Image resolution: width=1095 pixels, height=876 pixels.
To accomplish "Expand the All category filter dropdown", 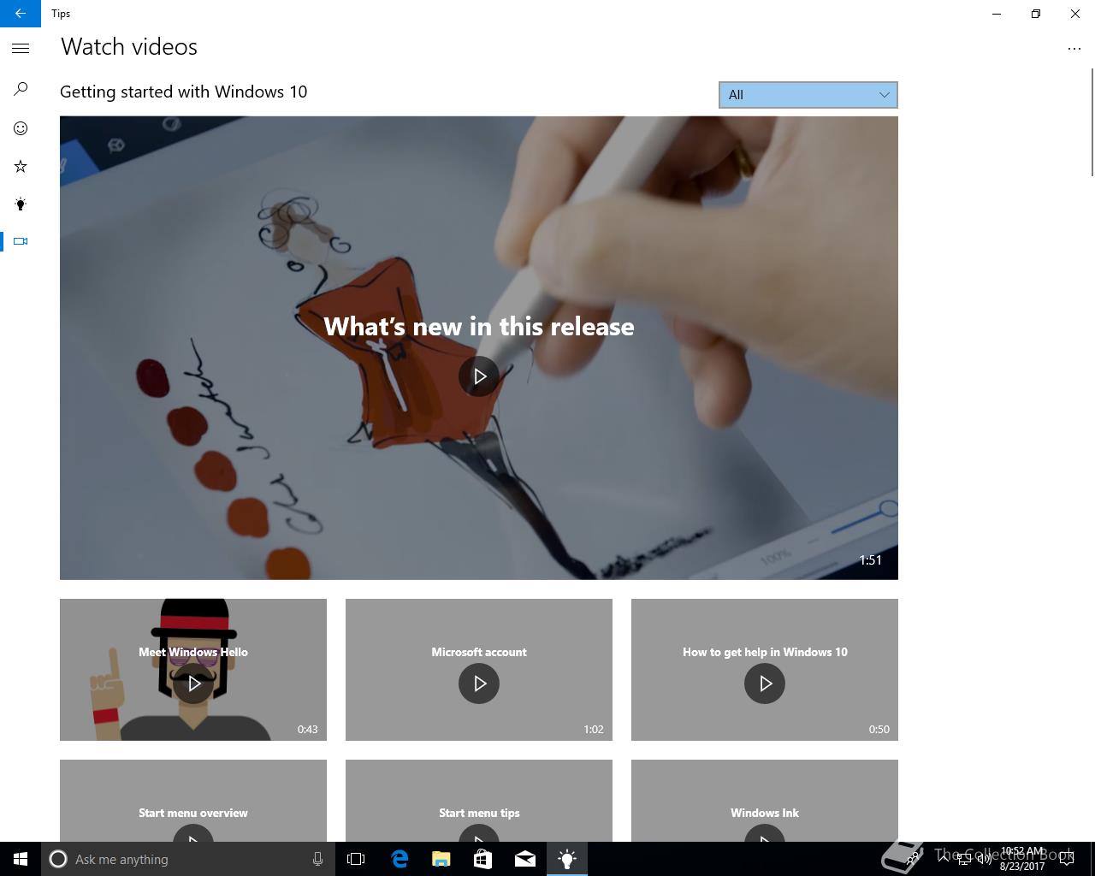I will tap(808, 95).
